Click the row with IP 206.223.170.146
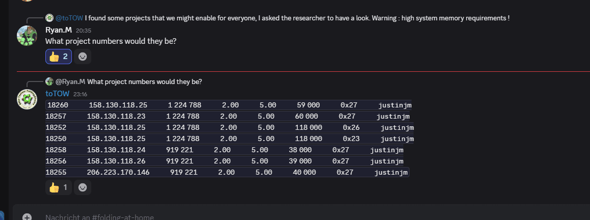The width and height of the screenshot is (590, 220). pos(227,173)
